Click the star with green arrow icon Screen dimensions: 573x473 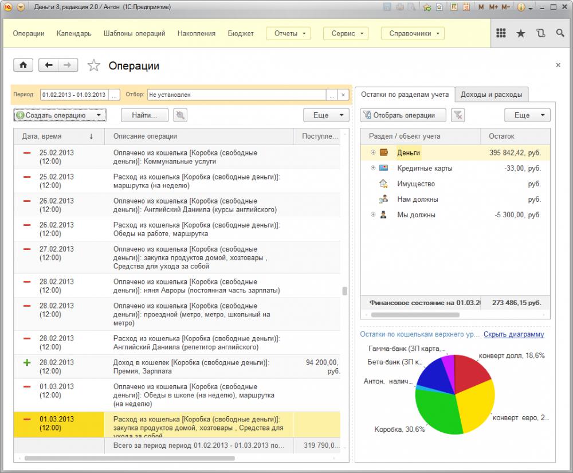(427, 7)
